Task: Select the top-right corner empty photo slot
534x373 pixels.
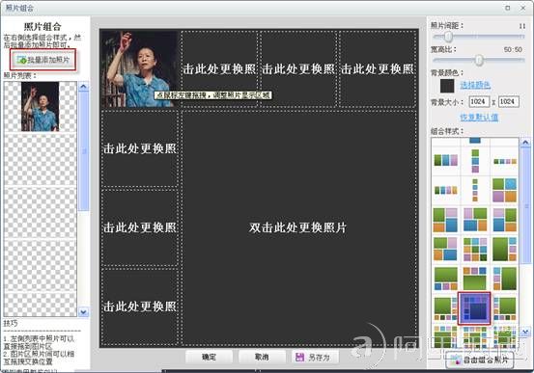Action: 378,69
